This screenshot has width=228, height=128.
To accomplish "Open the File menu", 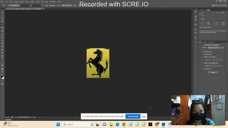I will click(7, 2).
